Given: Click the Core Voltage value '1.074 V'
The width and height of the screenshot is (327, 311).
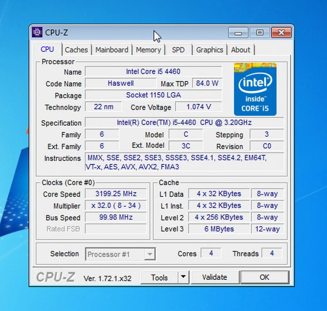Looking at the screenshot, I should tap(198, 107).
